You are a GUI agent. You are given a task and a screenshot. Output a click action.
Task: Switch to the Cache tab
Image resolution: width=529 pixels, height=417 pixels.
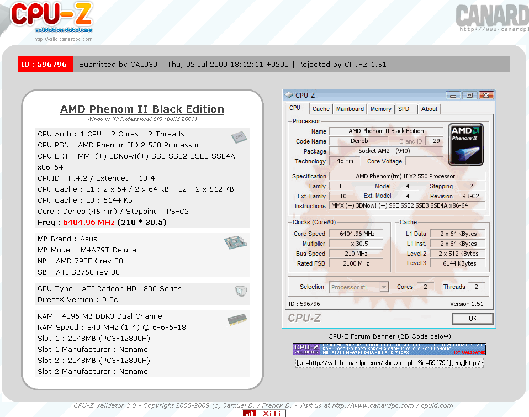point(321,109)
